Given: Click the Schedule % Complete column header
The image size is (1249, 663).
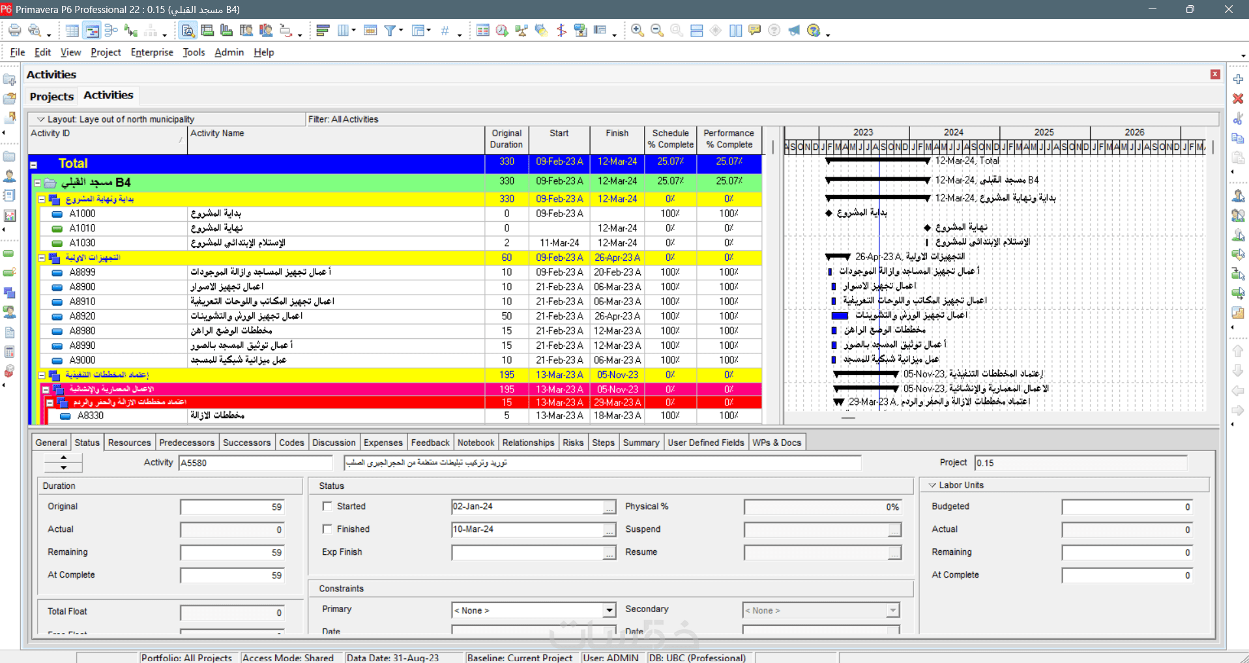Looking at the screenshot, I should pyautogui.click(x=670, y=140).
